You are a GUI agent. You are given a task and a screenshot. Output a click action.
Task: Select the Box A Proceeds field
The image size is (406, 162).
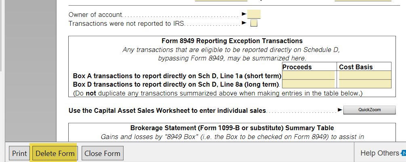(x=308, y=75)
